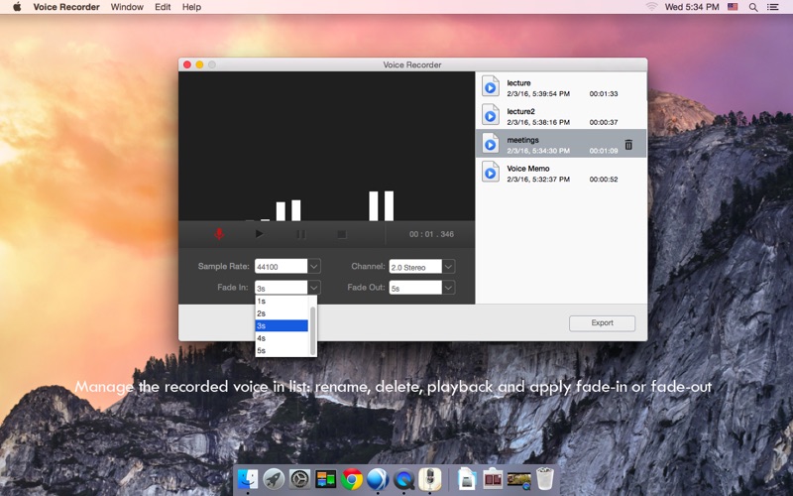The width and height of the screenshot is (793, 496).
Task: Click the 00:00:37 duration of lecture2
Action: tap(604, 122)
